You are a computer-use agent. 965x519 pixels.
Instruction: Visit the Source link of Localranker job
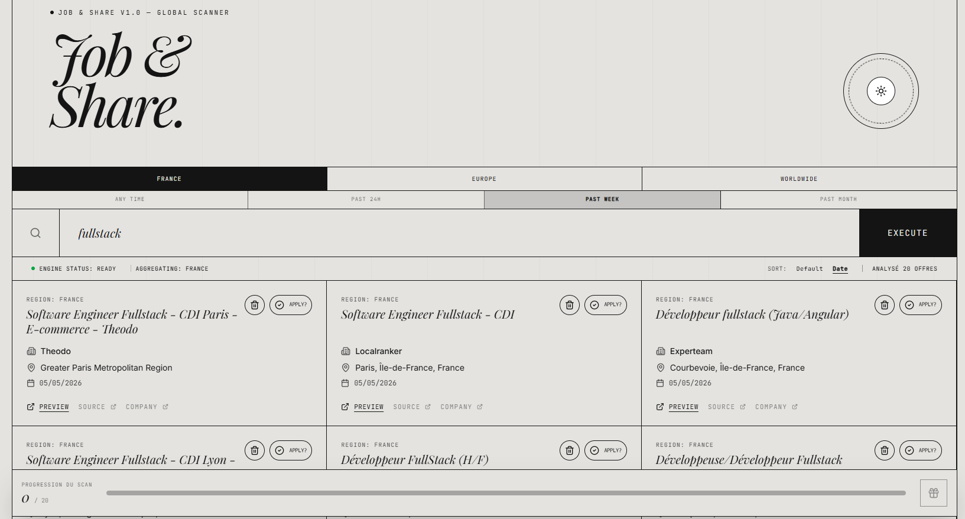point(412,407)
